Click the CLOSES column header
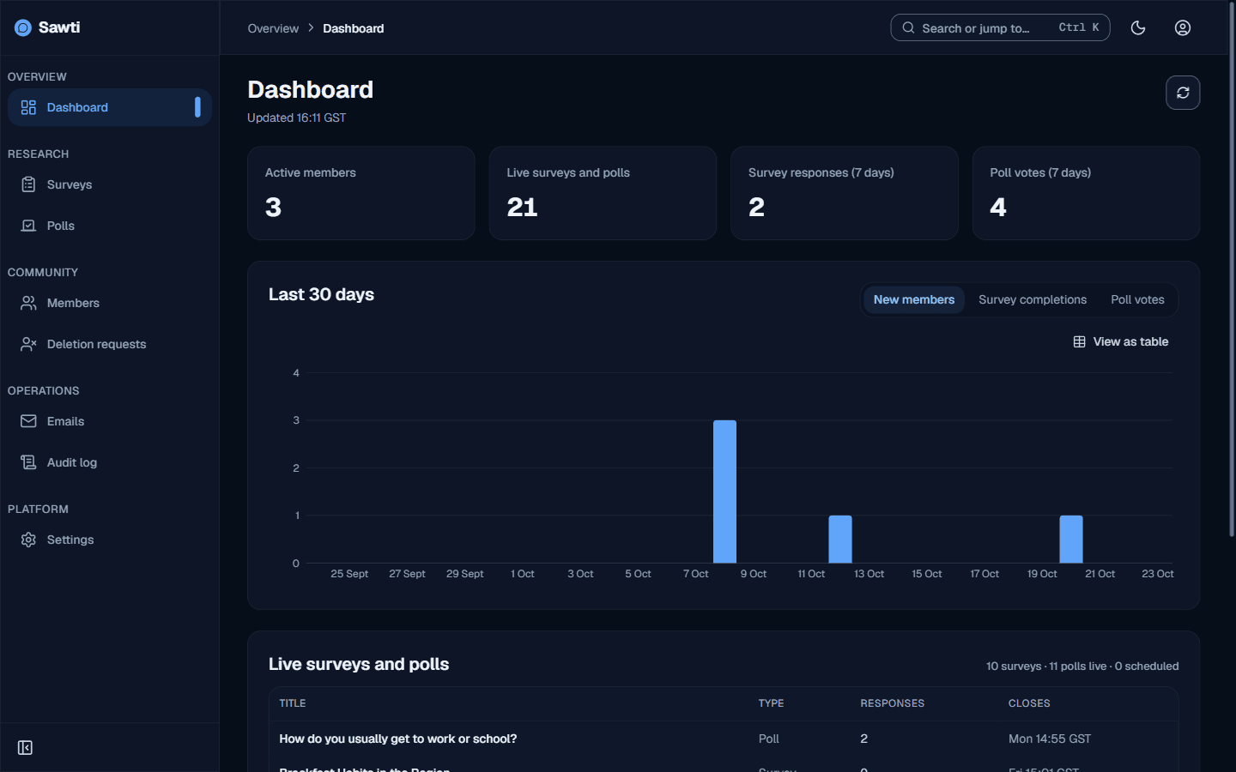 pyautogui.click(x=1029, y=703)
